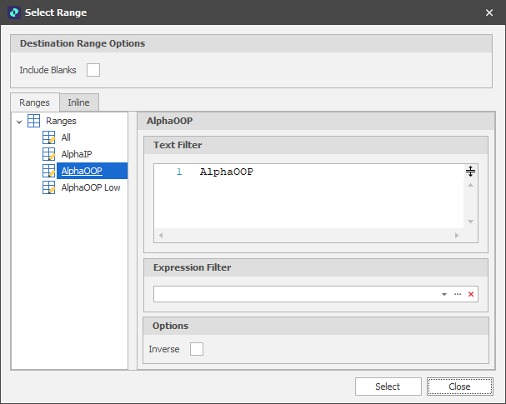This screenshot has width=506, height=404.
Task: Open expression editor via ellipsis button
Action: pos(458,294)
